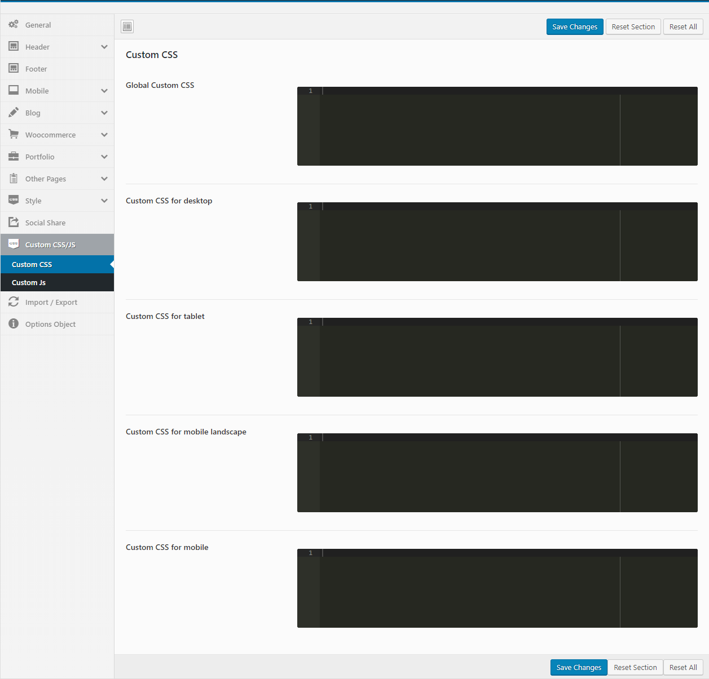Click the top Save Changes button
This screenshot has height=679, width=709.
[574, 26]
